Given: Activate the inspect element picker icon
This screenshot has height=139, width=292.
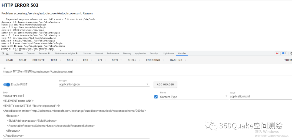Looking at the screenshot, I should (x=3, y=54).
